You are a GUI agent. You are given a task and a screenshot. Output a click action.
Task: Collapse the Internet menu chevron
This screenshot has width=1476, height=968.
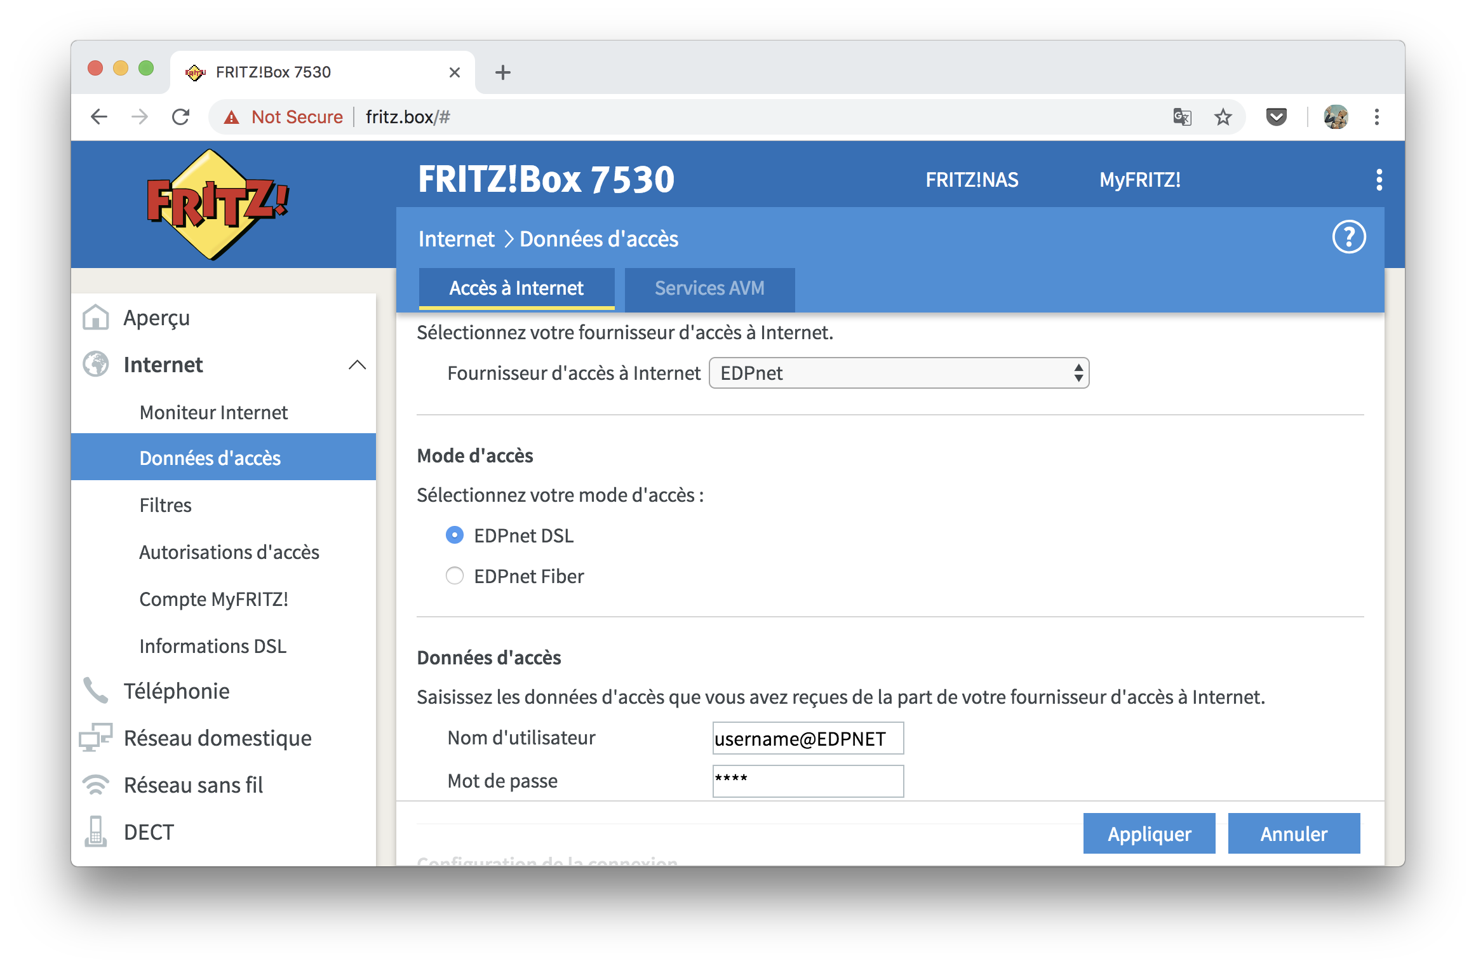(357, 365)
